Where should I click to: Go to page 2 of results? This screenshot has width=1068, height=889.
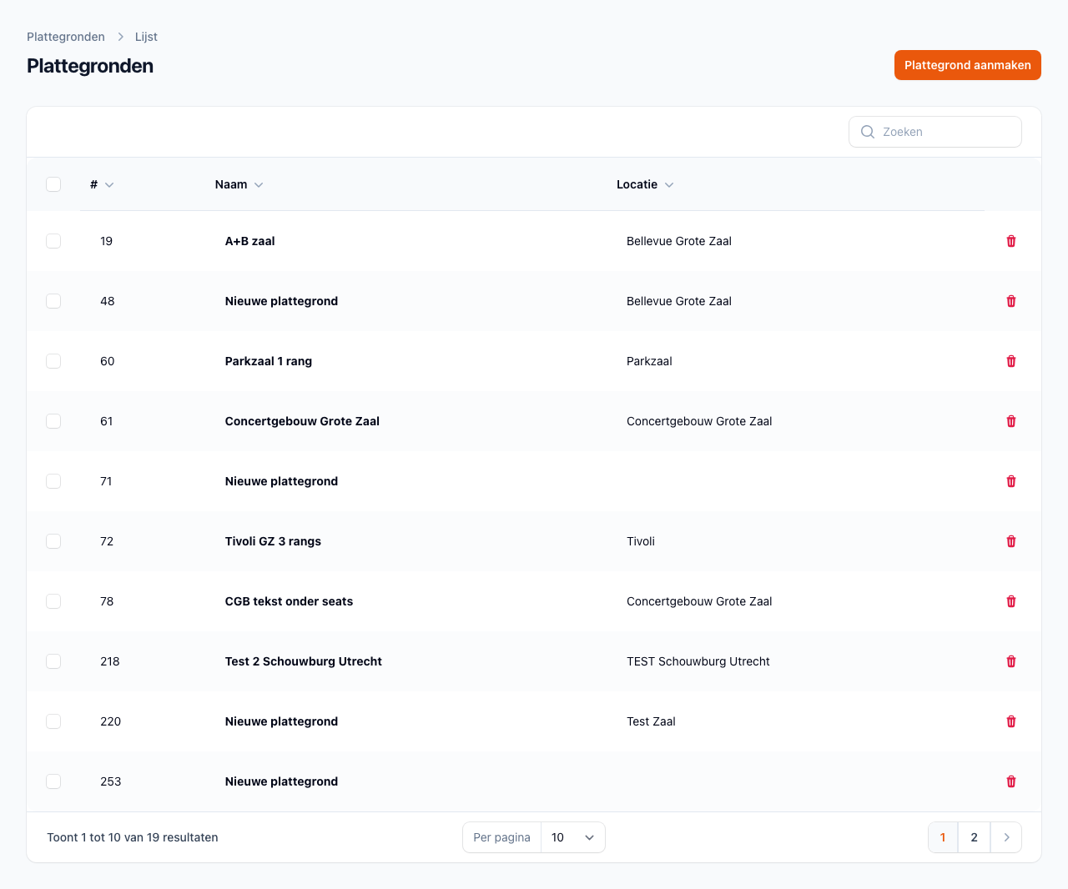point(974,837)
